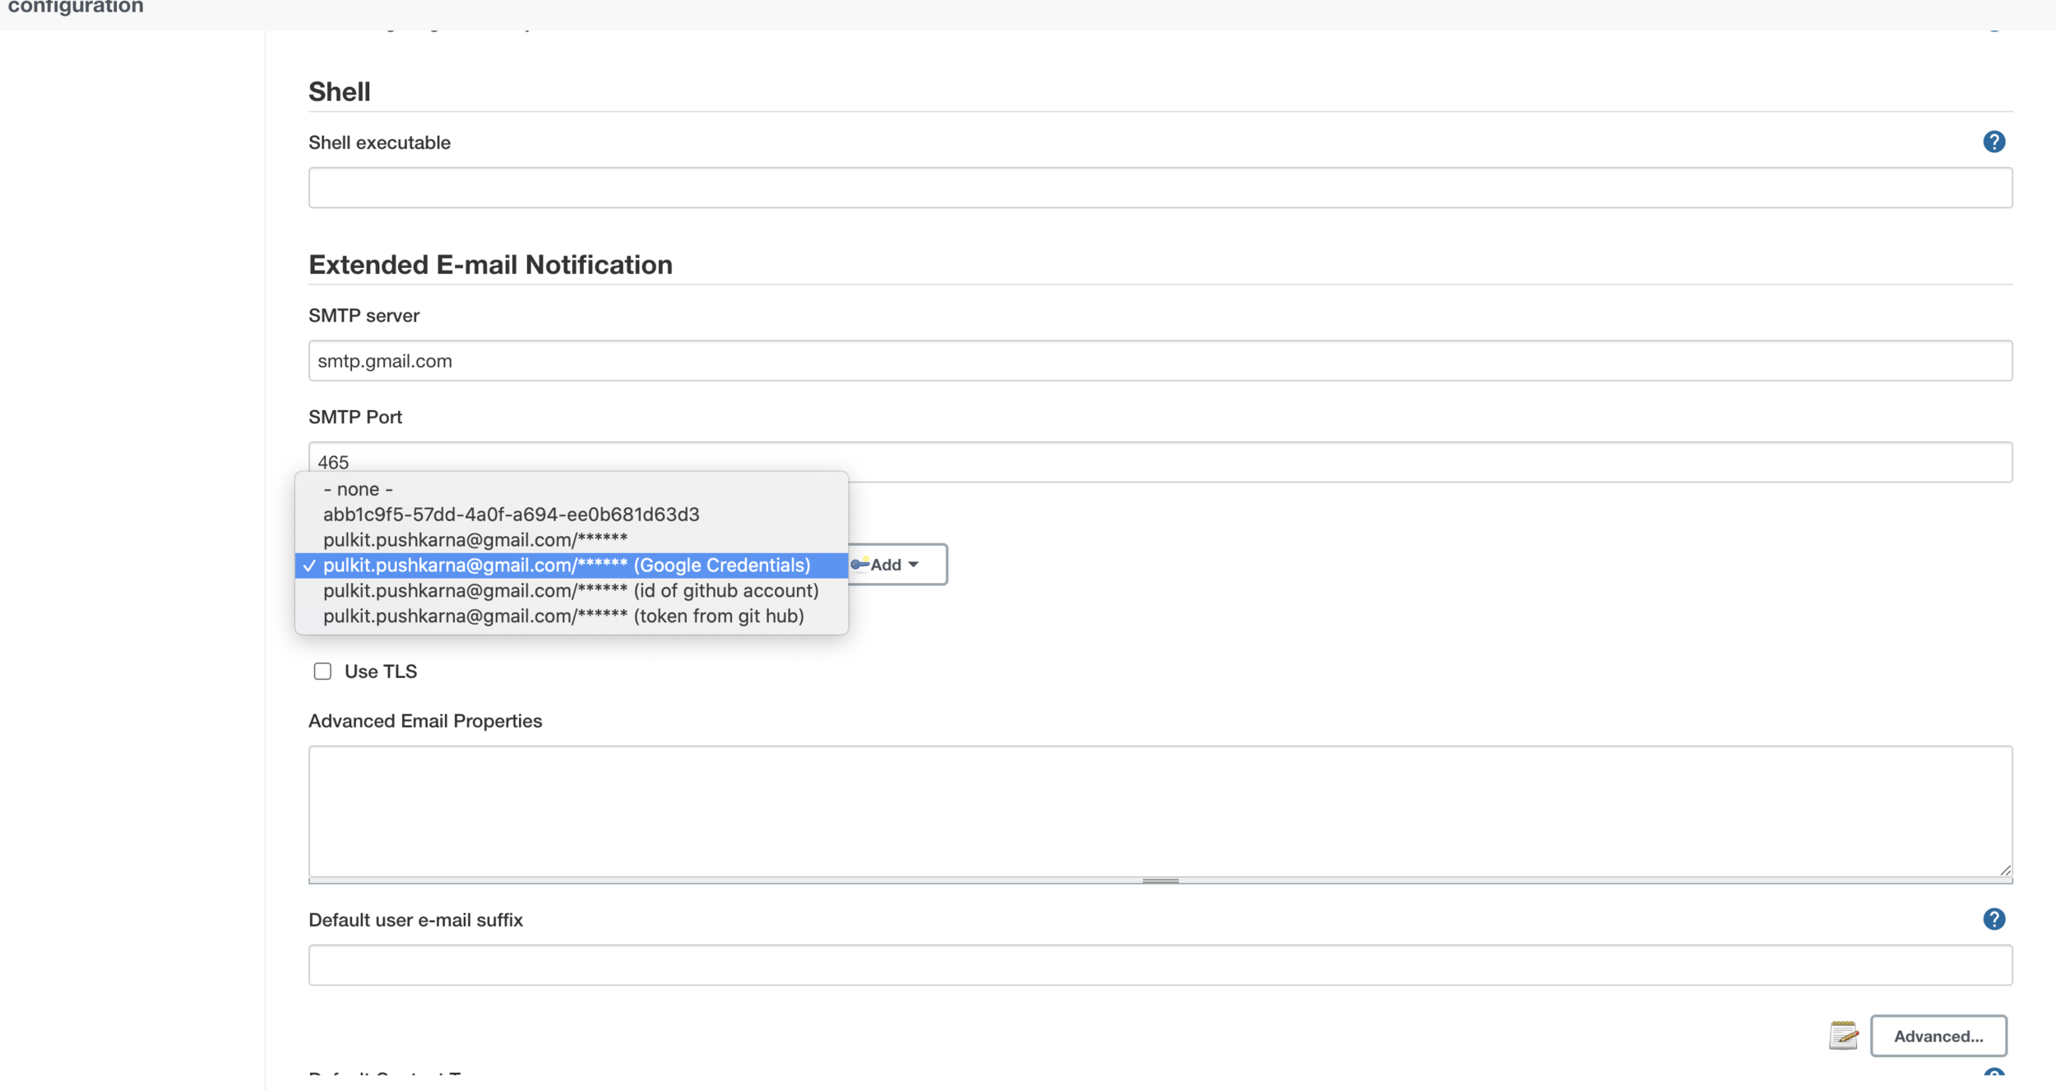Click inside the Advanced Email Properties textarea
This screenshot has height=1090, width=2056.
[1160, 811]
